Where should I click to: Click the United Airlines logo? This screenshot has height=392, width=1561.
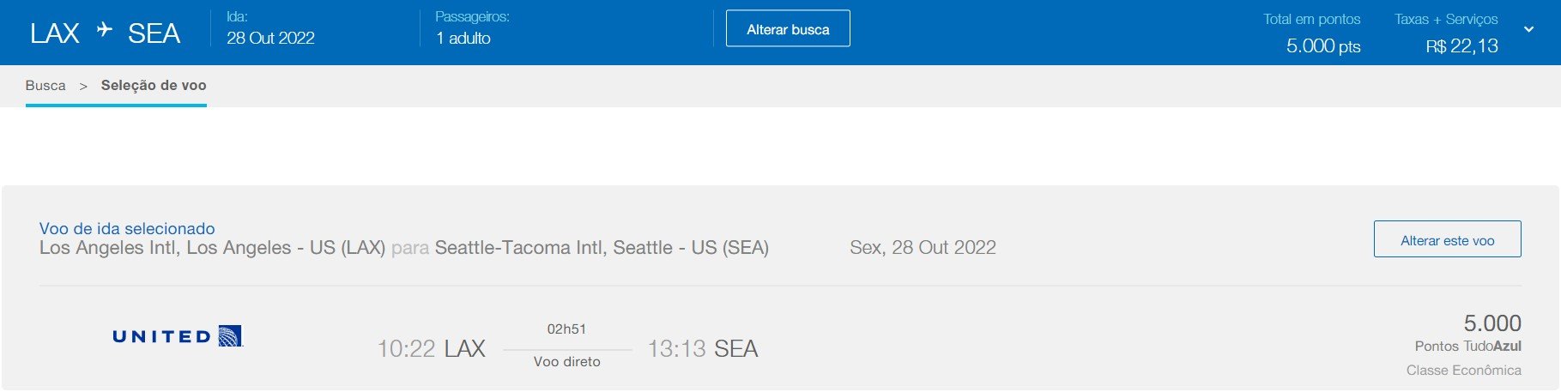tap(178, 336)
